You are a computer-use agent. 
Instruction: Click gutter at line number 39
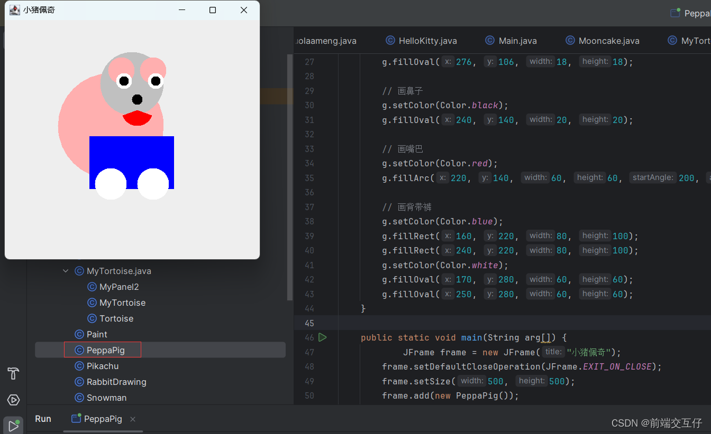coord(309,236)
